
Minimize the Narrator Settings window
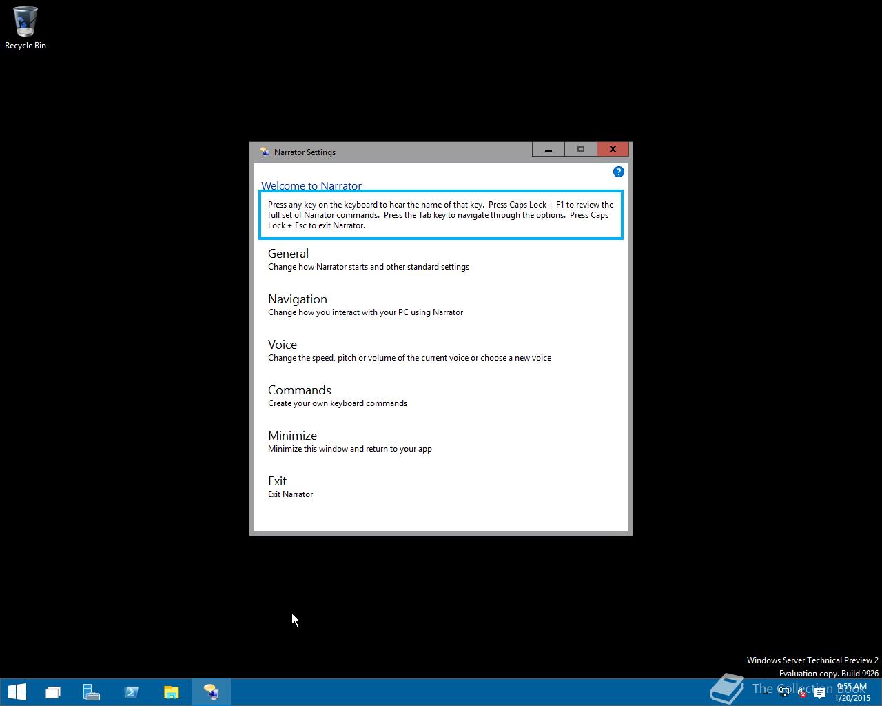[548, 149]
